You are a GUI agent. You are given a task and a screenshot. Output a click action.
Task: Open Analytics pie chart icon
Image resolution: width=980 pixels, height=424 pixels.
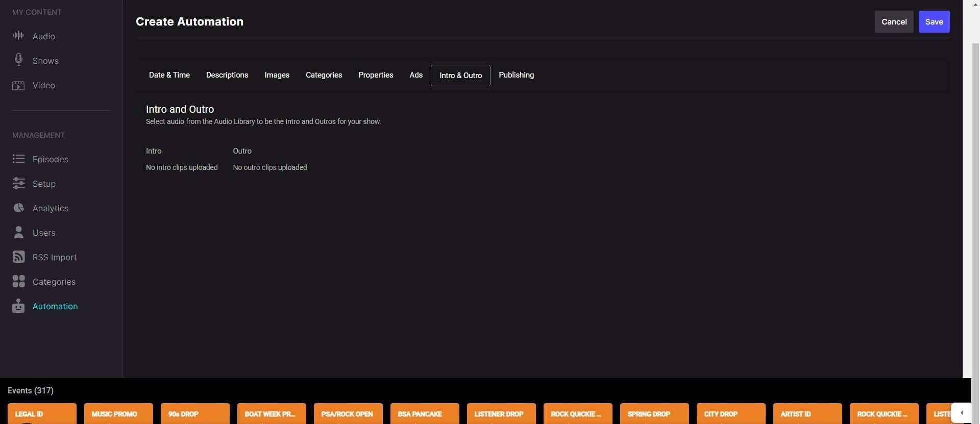pyautogui.click(x=18, y=208)
